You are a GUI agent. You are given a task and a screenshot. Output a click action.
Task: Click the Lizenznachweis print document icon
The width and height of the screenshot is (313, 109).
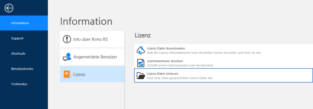(x=141, y=63)
